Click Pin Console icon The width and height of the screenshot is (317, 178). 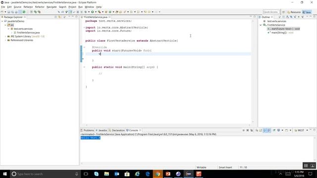tap(274, 131)
